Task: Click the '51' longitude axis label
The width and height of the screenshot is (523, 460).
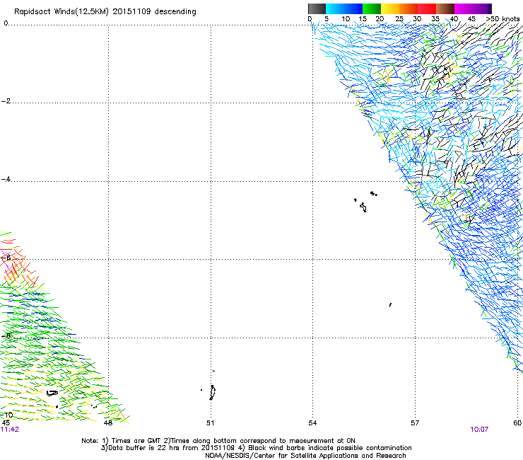Action: click(210, 423)
